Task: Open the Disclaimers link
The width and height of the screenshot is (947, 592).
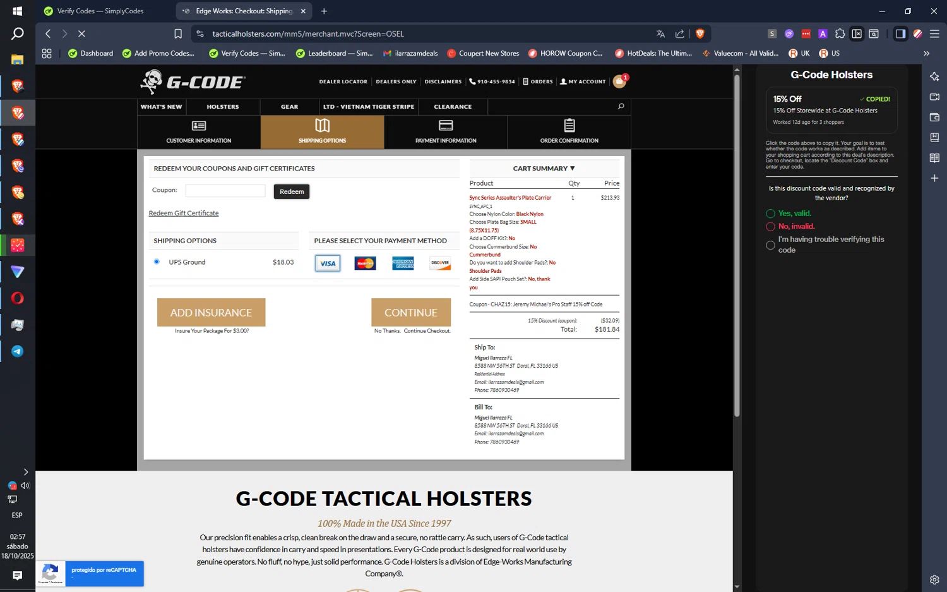Action: (443, 82)
